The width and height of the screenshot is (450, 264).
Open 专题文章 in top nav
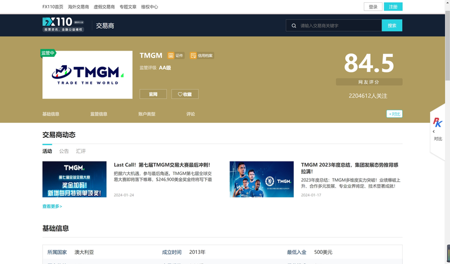(x=128, y=7)
